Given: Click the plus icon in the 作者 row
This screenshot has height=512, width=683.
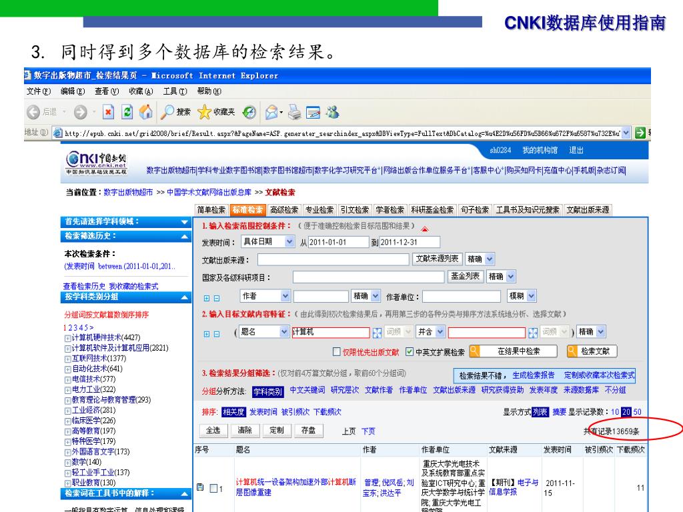Looking at the screenshot, I should (x=207, y=298).
